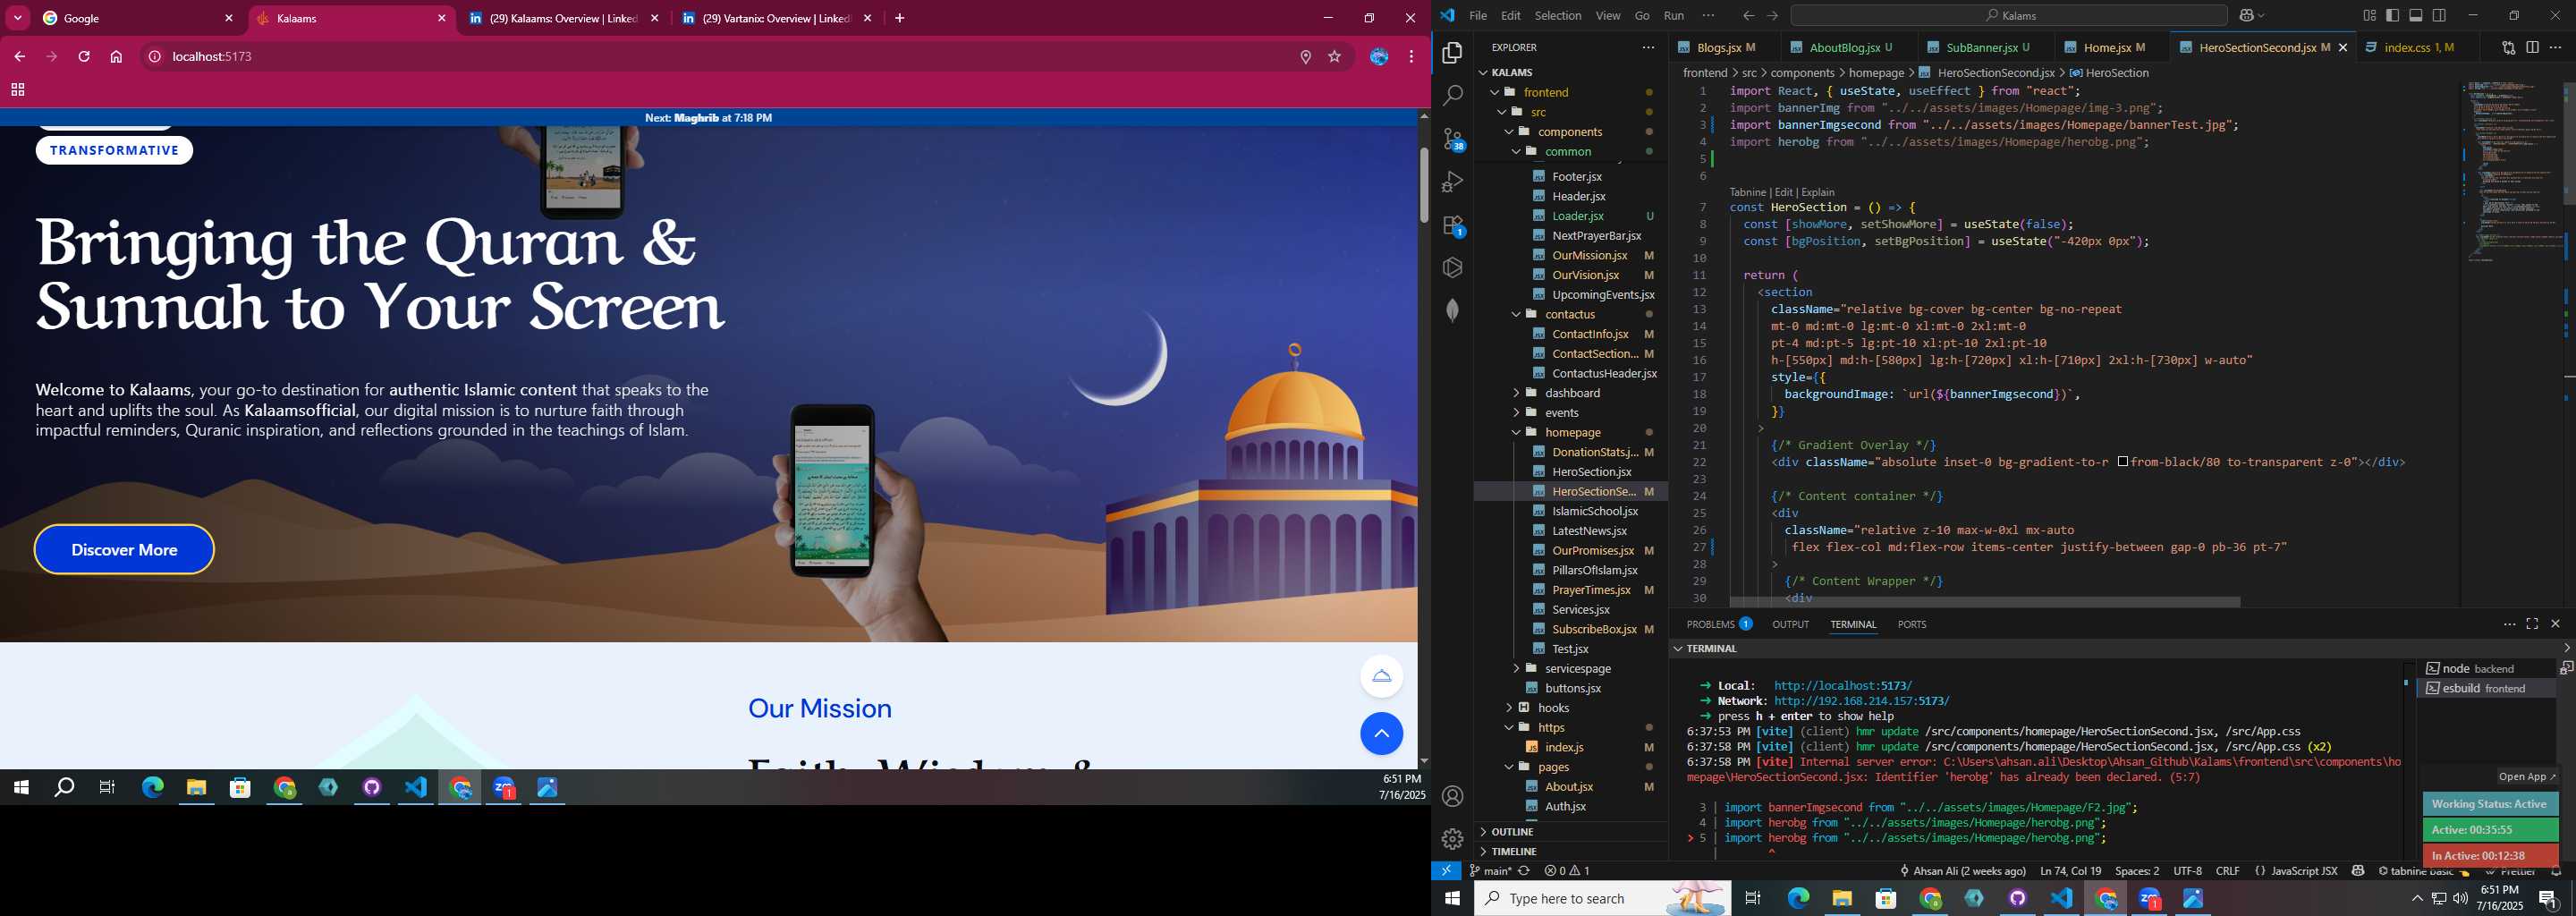Image resolution: width=2576 pixels, height=916 pixels.
Task: Open the Run and Debug view
Action: [x=1452, y=182]
